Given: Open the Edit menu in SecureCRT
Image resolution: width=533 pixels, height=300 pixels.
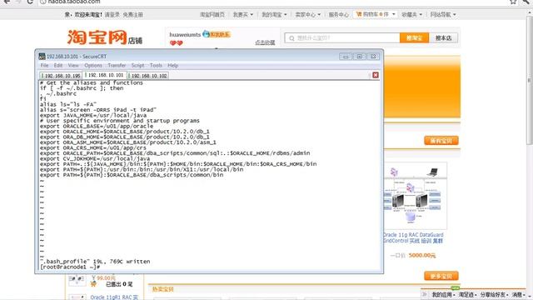Looking at the screenshot, I should tap(58, 65).
